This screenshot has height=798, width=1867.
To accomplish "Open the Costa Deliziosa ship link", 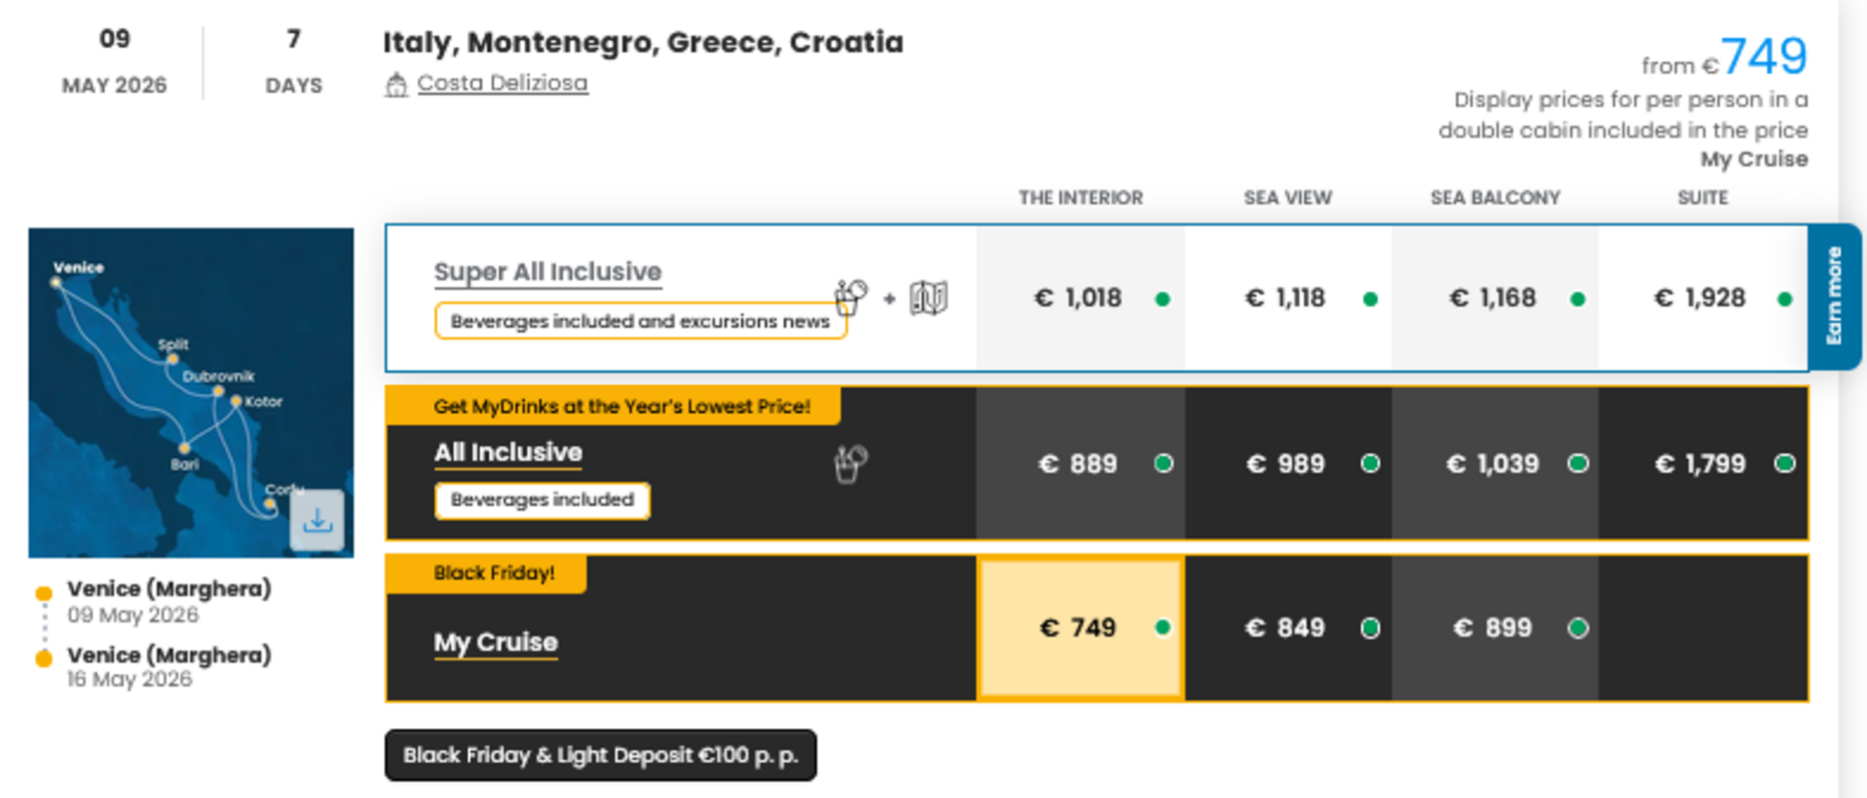I will [x=502, y=83].
